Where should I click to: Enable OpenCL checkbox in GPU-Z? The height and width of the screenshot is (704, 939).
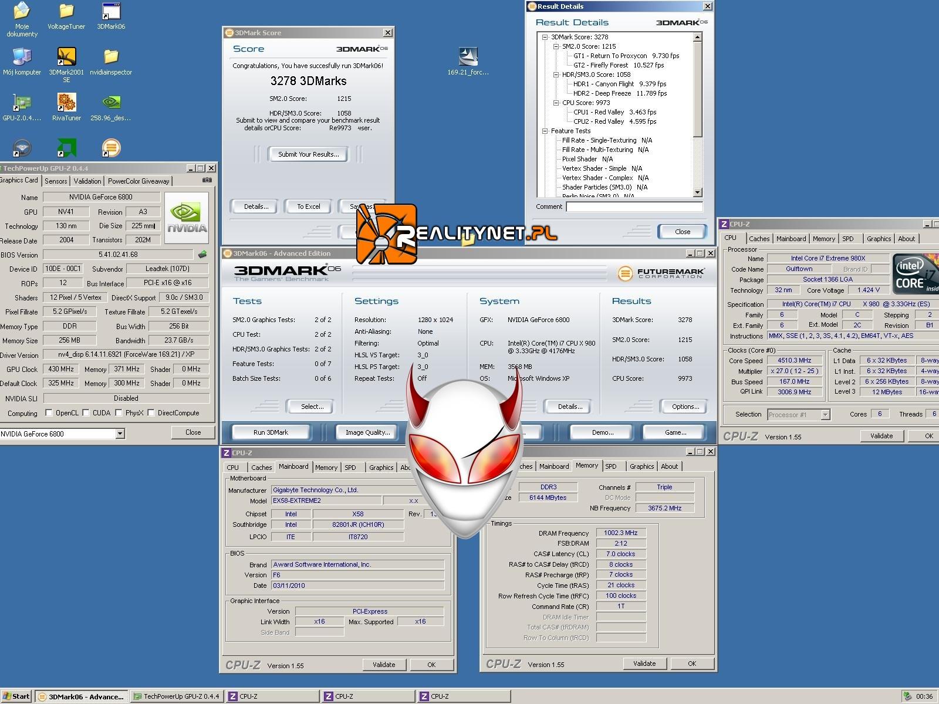tap(49, 413)
